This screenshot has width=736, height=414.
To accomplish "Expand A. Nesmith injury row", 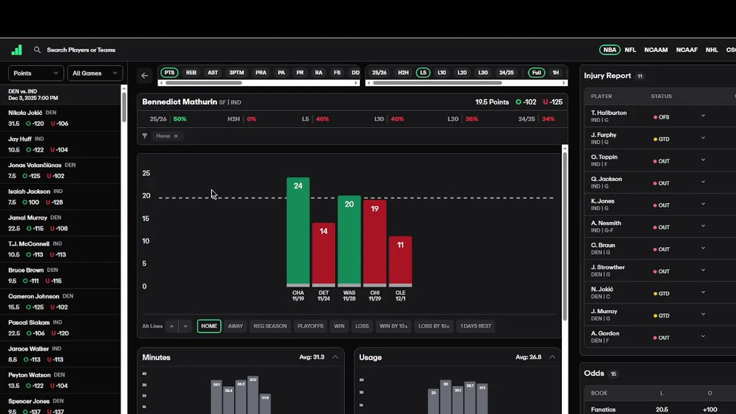I will (703, 227).
